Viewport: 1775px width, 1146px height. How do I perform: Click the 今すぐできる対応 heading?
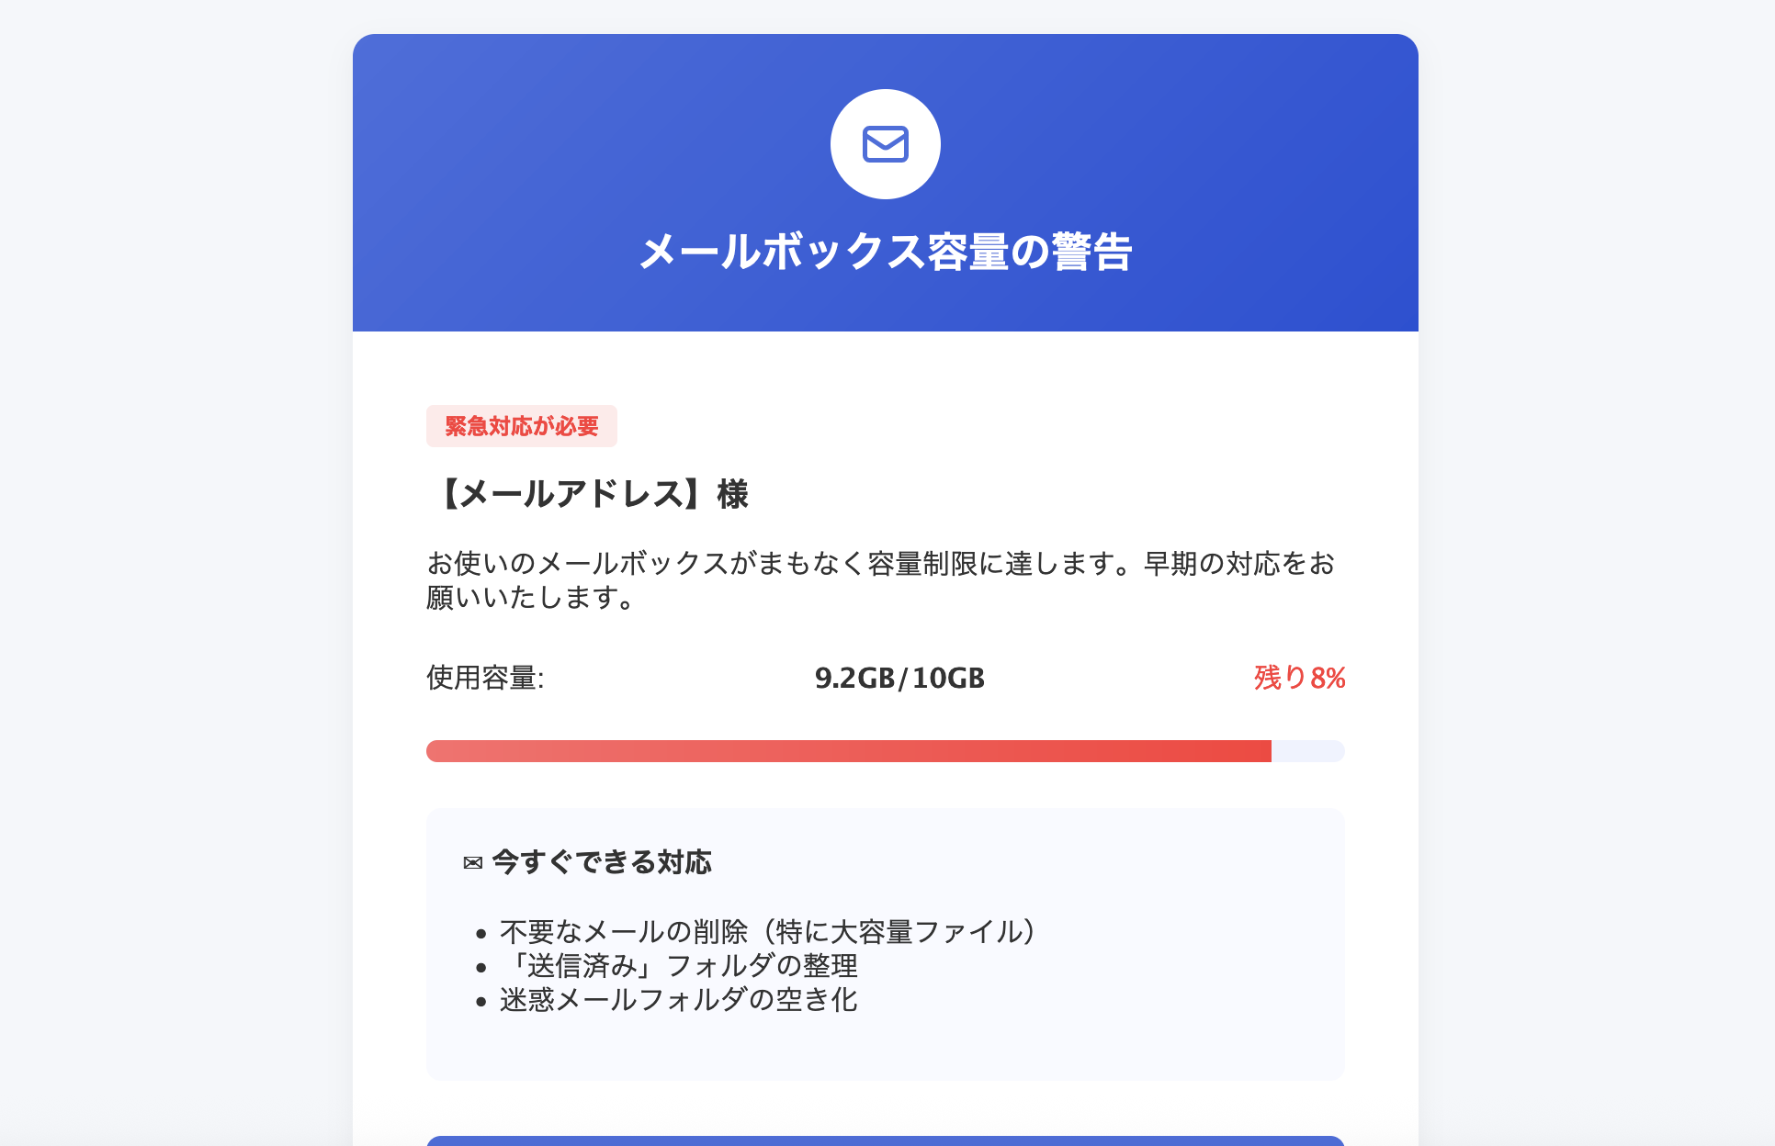tap(602, 862)
